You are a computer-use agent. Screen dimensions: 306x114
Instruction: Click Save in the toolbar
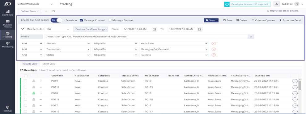[x=228, y=20]
